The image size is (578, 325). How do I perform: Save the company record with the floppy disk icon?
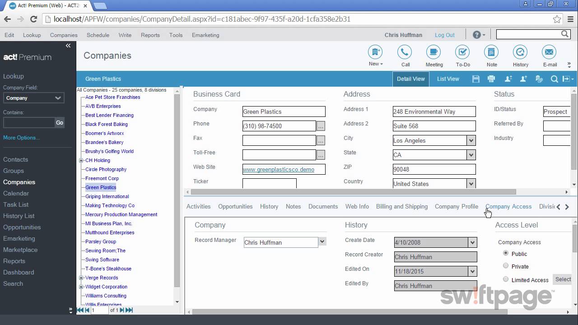475,79
